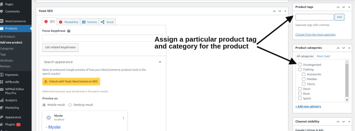Switch to the Schema tab

(89, 22)
